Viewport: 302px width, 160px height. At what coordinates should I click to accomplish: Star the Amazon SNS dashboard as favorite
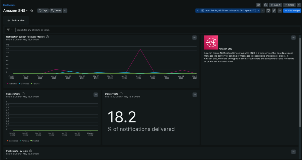click(31, 11)
